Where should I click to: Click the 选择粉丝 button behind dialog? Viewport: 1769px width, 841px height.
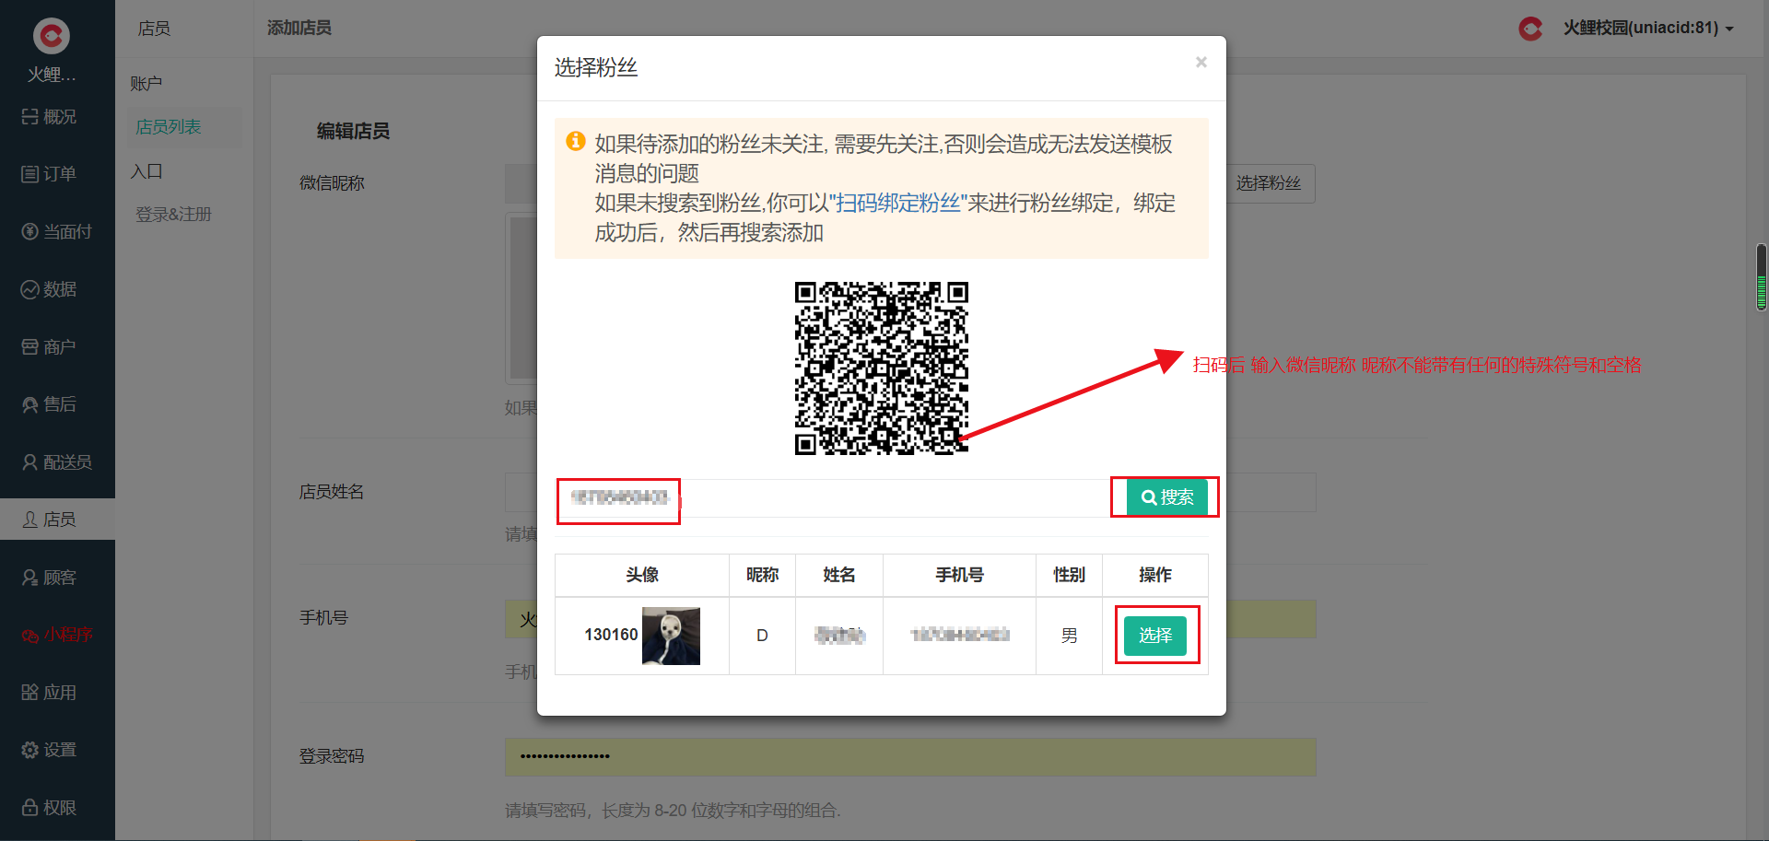(x=1269, y=183)
